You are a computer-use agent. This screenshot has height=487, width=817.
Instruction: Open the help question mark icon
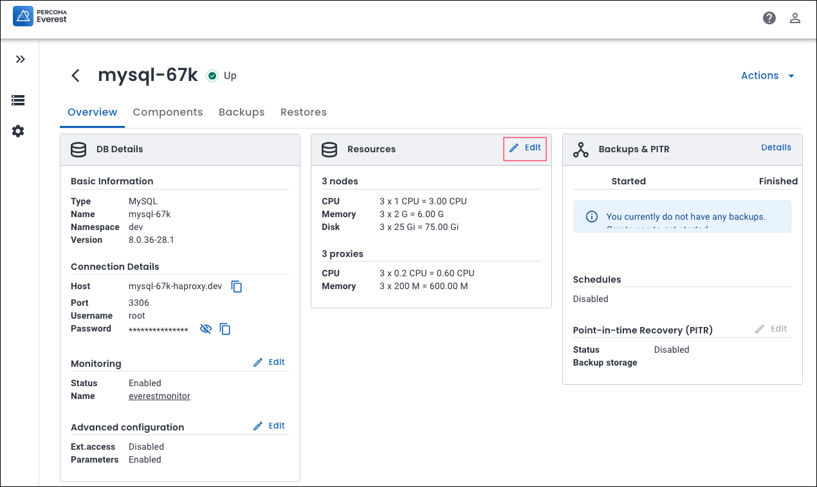(769, 18)
